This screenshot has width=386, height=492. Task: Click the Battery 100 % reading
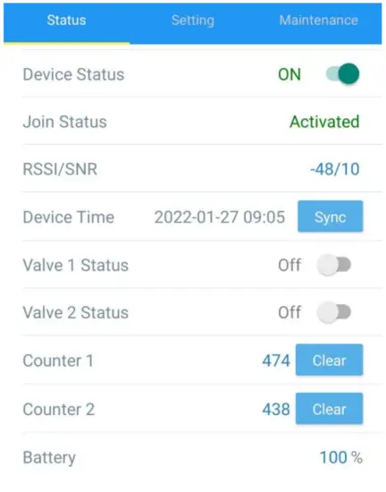point(341,457)
